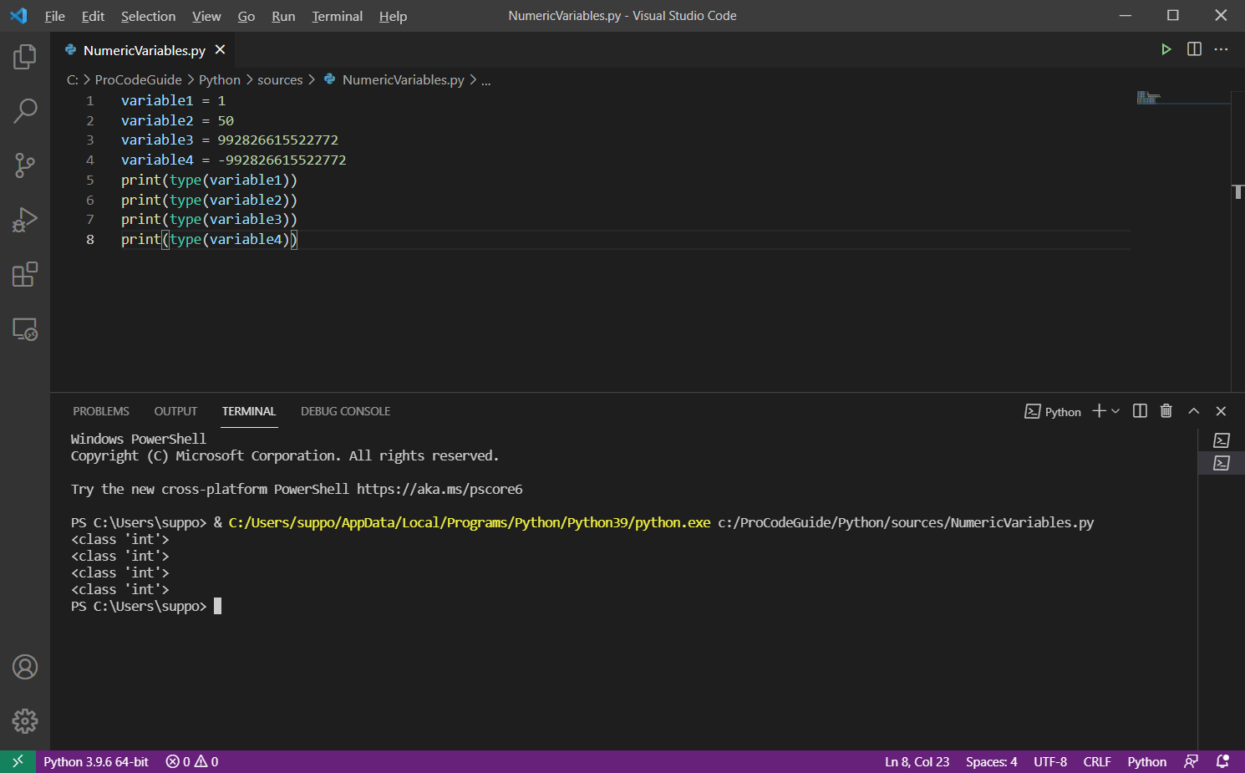
Task: Switch to the DEBUG CONSOLE tab
Action: 345,411
